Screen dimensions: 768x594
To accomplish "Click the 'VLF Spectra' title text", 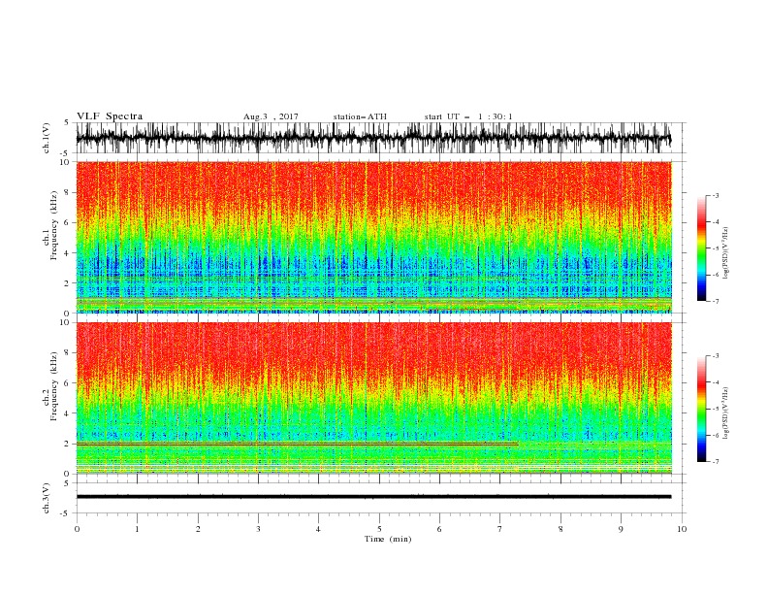I will 110,116.
